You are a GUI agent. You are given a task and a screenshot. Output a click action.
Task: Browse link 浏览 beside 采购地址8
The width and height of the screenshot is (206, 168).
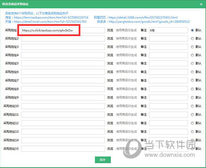pyautogui.click(x=110, y=89)
